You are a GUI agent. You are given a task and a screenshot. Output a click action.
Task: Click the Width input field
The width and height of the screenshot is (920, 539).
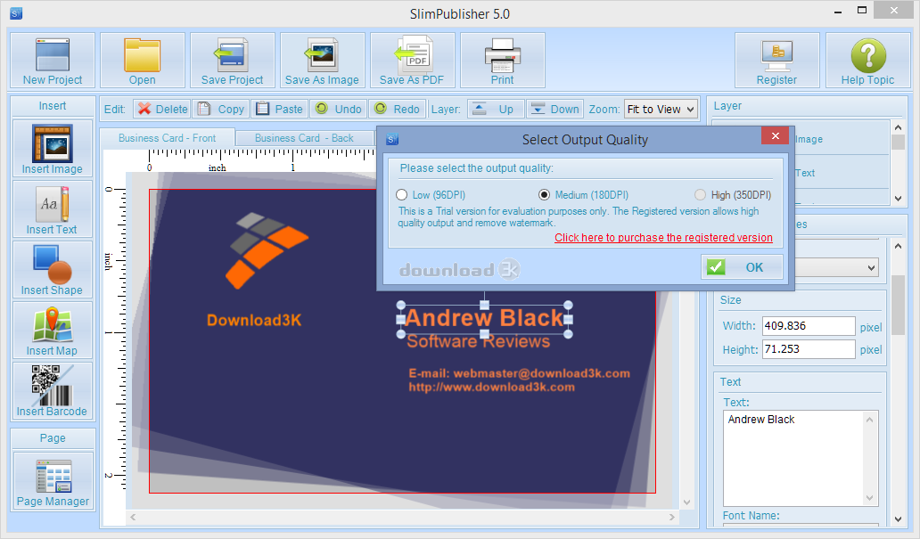point(809,326)
